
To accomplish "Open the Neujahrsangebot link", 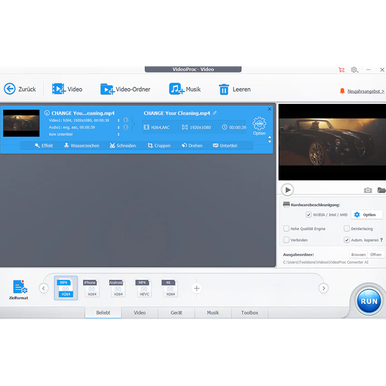I will (366, 91).
